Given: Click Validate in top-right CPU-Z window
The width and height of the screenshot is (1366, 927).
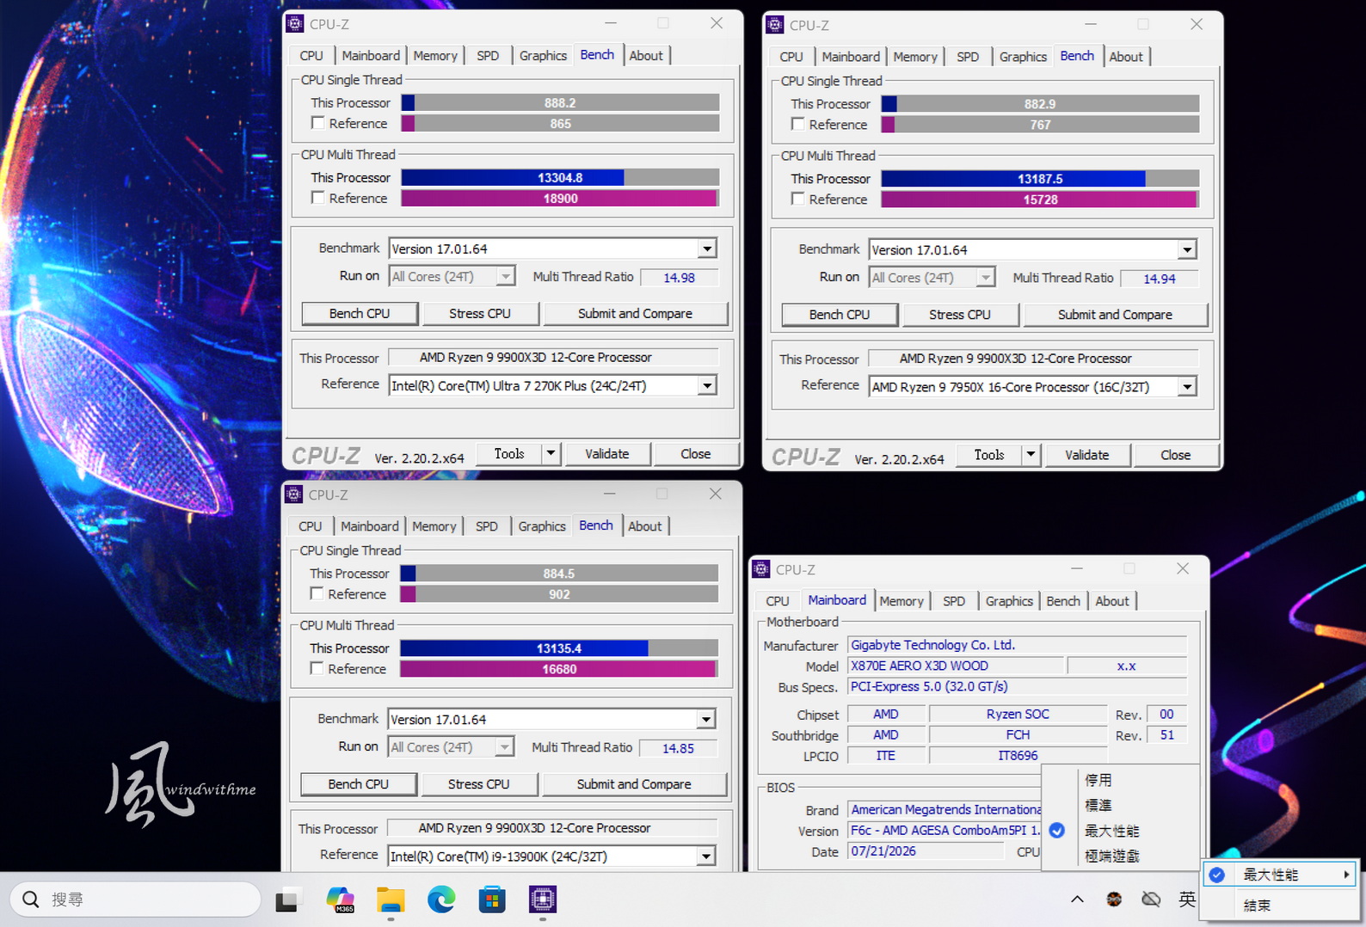Looking at the screenshot, I should (1087, 455).
